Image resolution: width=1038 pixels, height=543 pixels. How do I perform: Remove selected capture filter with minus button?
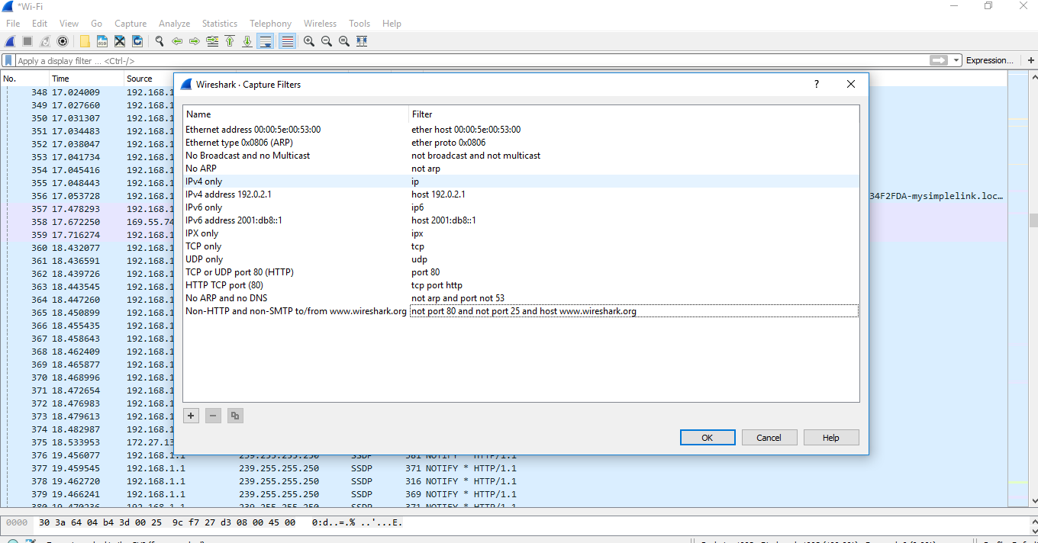click(213, 416)
